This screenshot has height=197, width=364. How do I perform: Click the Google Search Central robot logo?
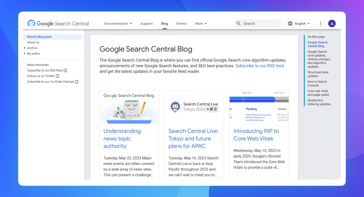31,23
